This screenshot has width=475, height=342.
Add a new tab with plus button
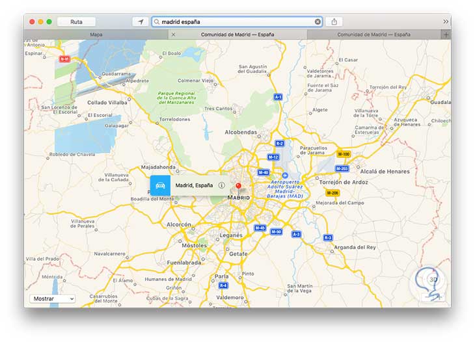(446, 34)
